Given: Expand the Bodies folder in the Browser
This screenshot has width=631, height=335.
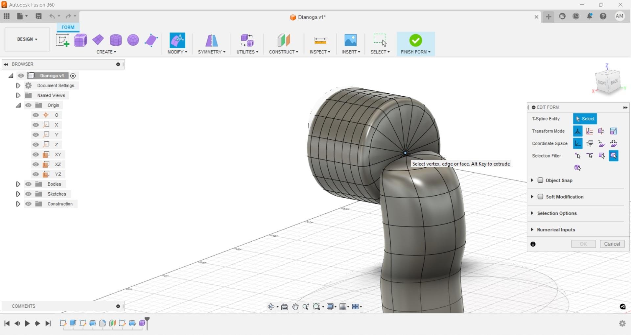Looking at the screenshot, I should 18,184.
